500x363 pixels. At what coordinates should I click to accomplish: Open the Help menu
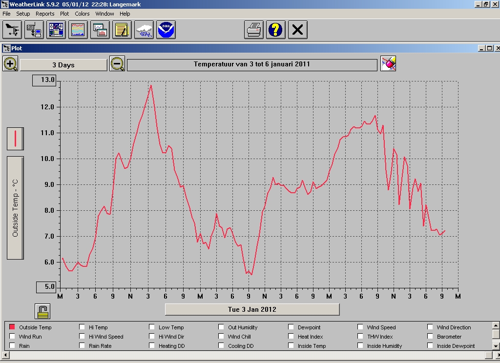125,14
